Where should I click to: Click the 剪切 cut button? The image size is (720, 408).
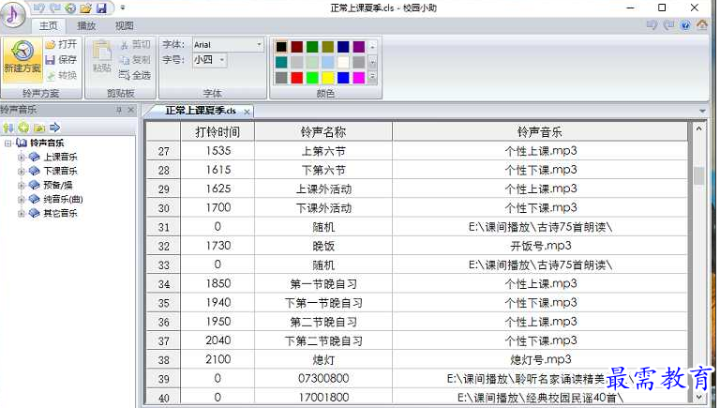(135, 45)
